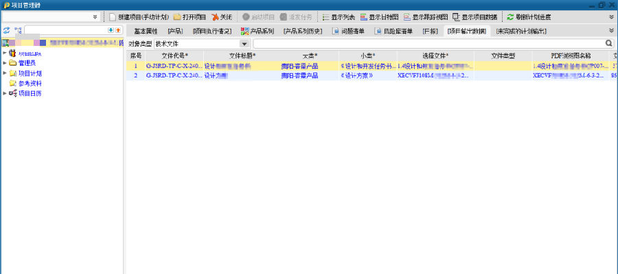Click the tree structure icon beside refresh
The image size is (618, 274).
[18, 30]
